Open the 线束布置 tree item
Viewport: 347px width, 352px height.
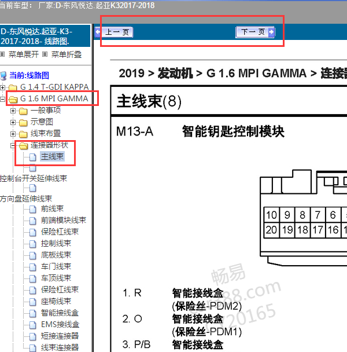click(x=46, y=134)
